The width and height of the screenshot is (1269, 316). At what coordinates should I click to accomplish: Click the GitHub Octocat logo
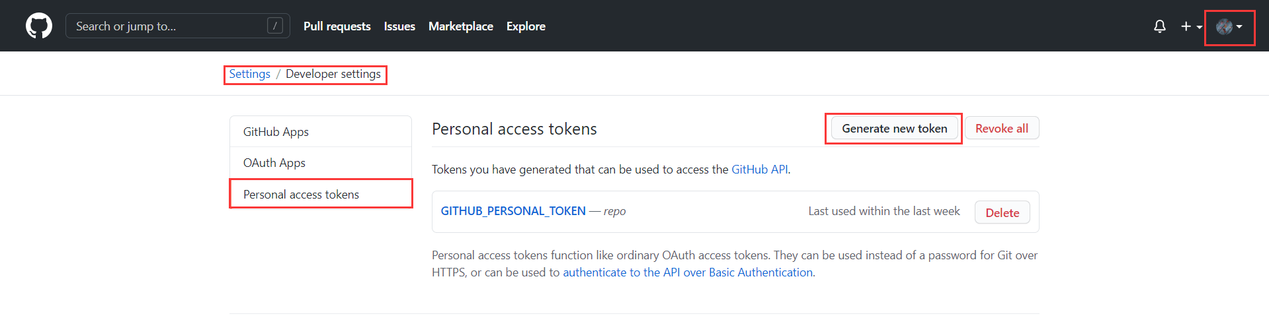coord(39,26)
